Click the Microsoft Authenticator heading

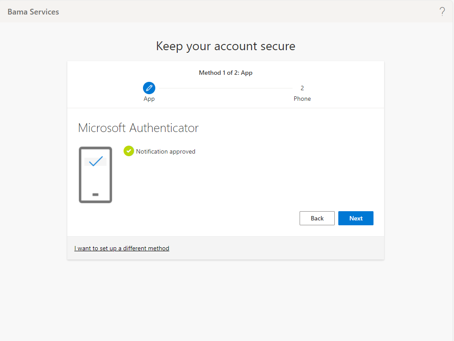[138, 128]
